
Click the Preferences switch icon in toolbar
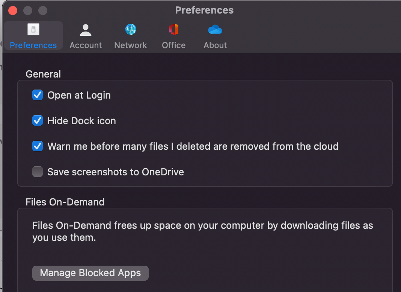click(33, 30)
